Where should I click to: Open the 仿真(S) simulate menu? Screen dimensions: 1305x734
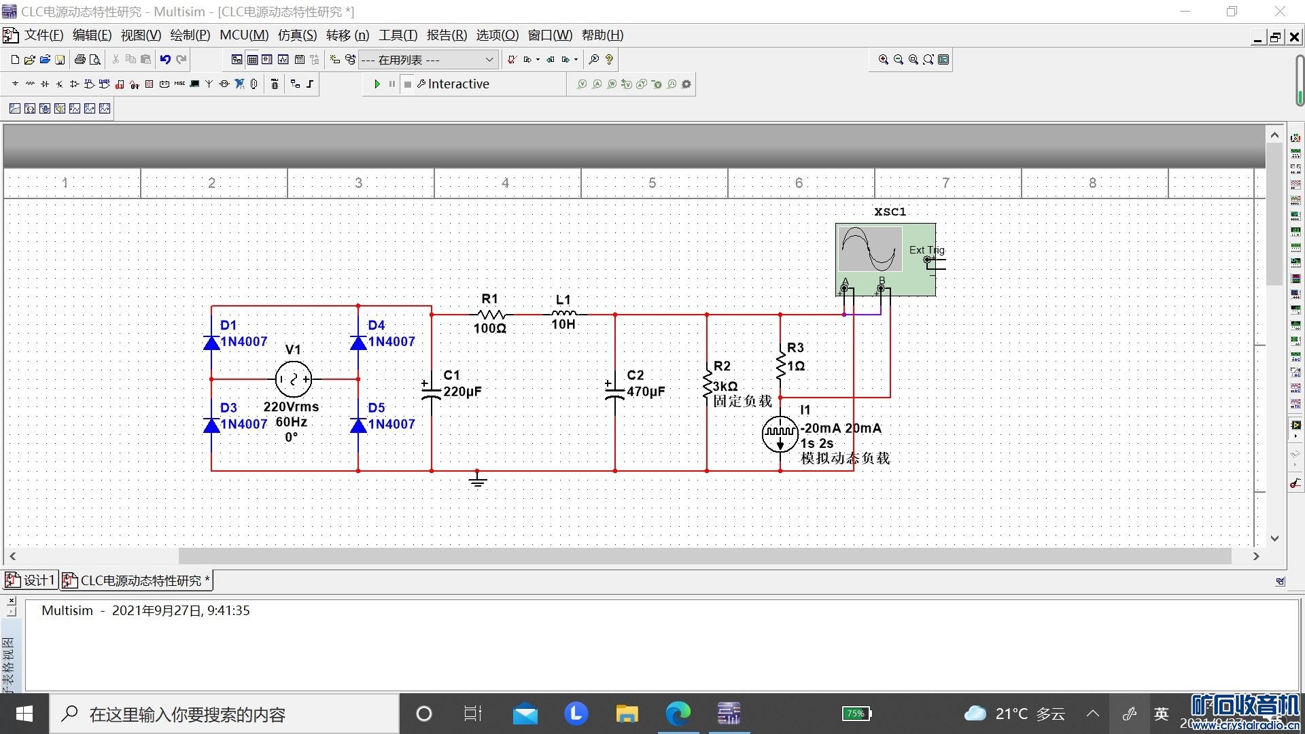coord(297,35)
